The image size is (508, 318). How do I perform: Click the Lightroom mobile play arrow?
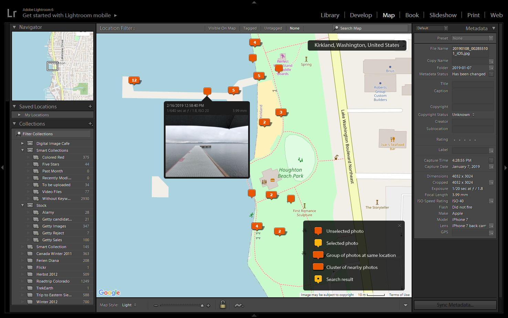click(x=116, y=15)
